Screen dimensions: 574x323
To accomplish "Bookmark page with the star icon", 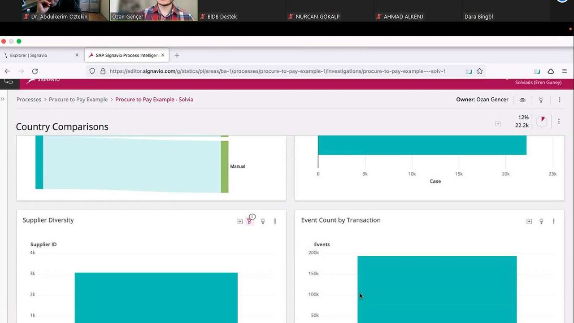I will click(479, 71).
